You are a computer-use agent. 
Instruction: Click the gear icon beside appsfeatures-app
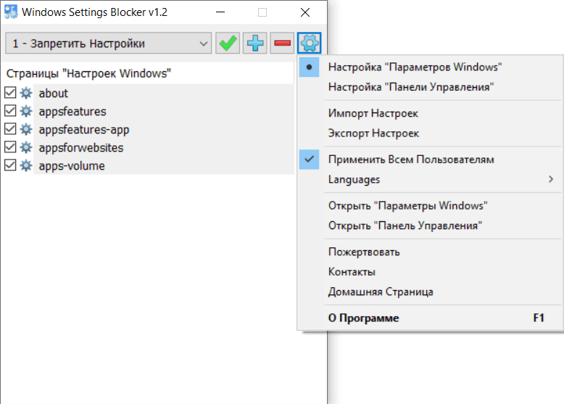click(x=26, y=129)
